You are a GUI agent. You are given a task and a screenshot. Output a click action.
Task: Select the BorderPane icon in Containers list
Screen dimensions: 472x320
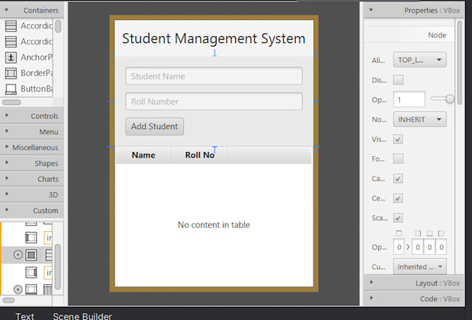tap(11, 73)
